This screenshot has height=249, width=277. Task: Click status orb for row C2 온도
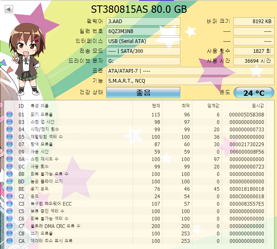[x=9, y=196]
